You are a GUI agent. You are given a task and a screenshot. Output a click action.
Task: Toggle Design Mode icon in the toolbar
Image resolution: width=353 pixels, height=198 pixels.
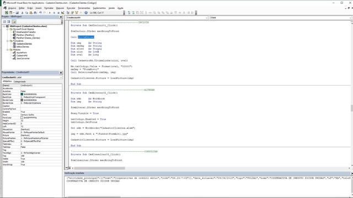click(62, 13)
